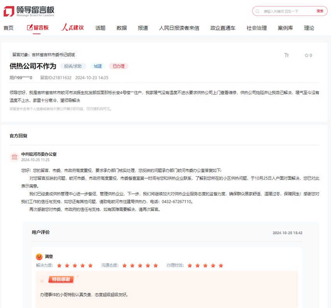Viewport: 331px width, 308px height.
Task: Click the 搜索 search button
Action: 320,11
